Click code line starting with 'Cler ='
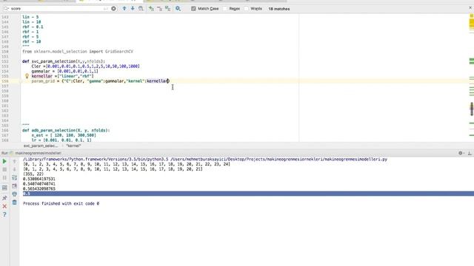This screenshot has height=266, width=474. [x=86, y=66]
